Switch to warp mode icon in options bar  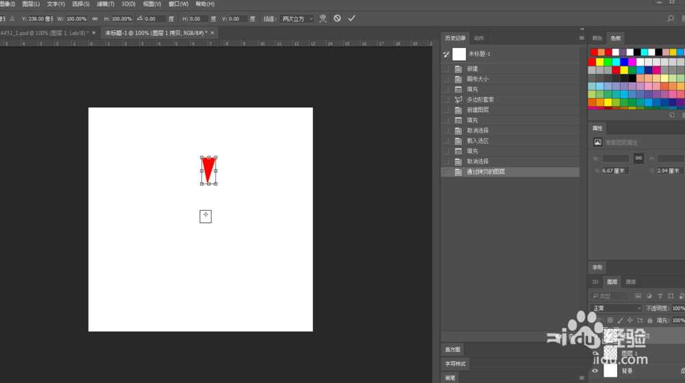click(x=323, y=18)
